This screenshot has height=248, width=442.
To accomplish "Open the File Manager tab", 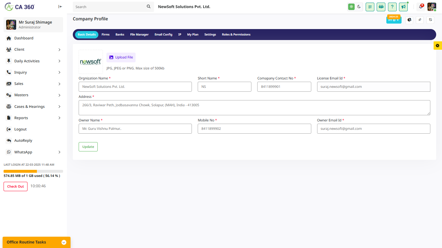I will 139,35.
